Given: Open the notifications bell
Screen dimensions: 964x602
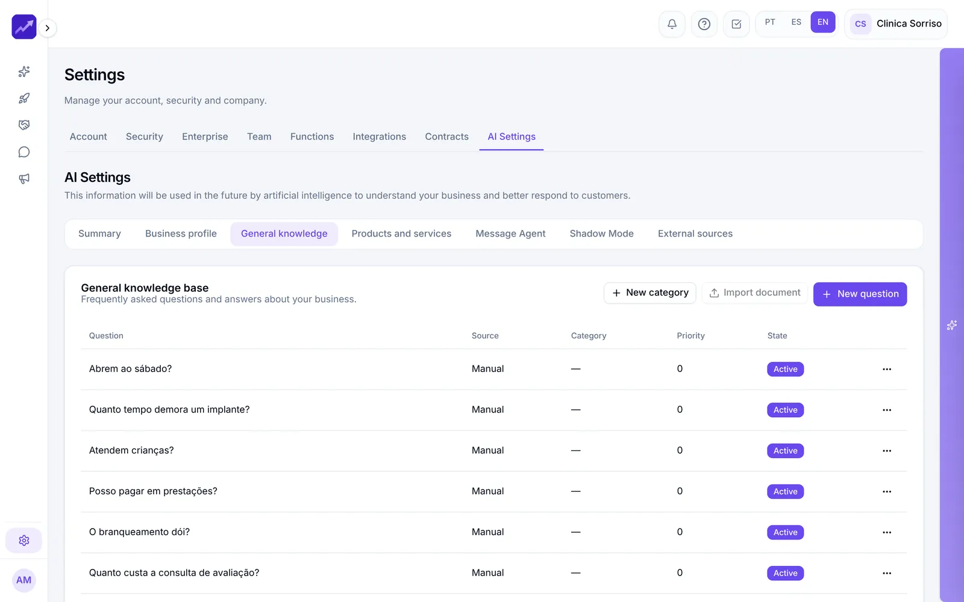Looking at the screenshot, I should (672, 24).
